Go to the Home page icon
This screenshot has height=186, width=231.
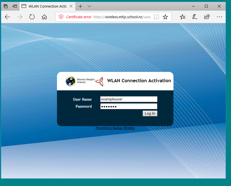pos(44,17)
